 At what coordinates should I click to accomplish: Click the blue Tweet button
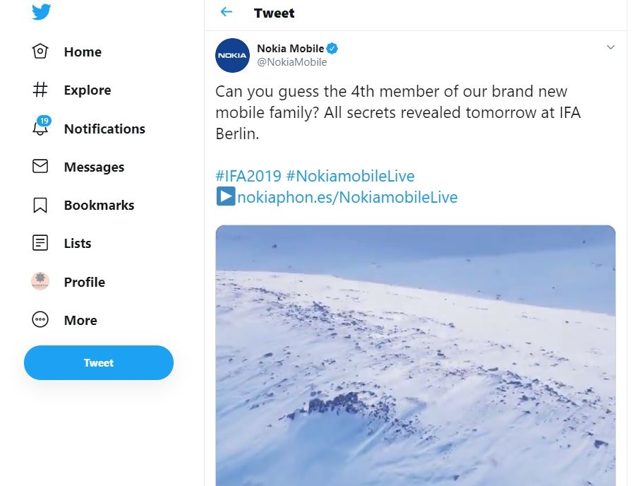click(99, 362)
